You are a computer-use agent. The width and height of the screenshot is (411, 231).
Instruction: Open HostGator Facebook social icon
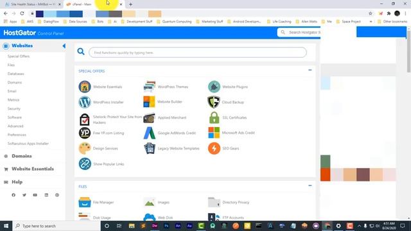(x=13, y=195)
